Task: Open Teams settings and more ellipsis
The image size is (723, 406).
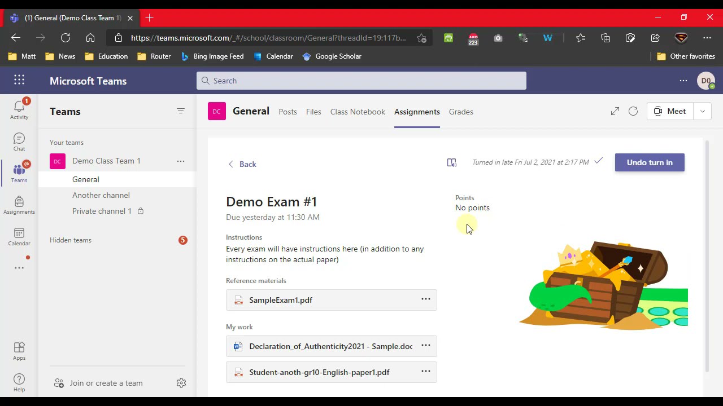Action: [x=683, y=81]
